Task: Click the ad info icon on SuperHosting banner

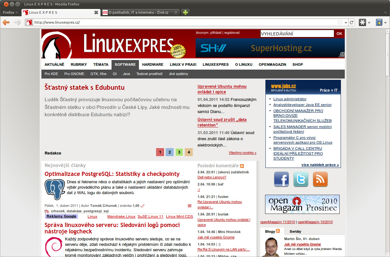Action: [342, 54]
